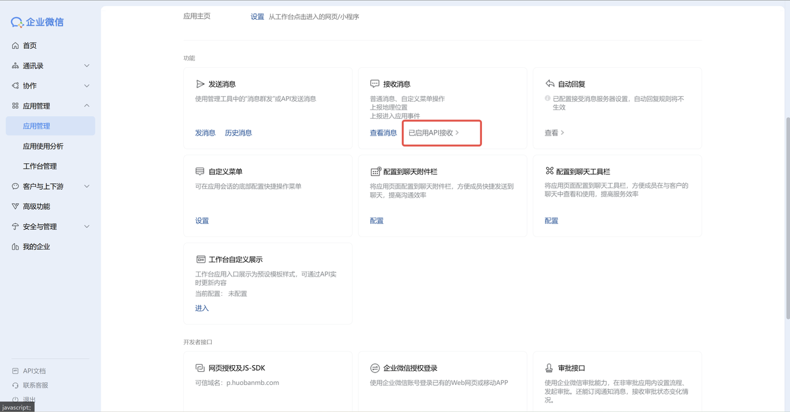Open 应用使用分析 in the sidebar

click(43, 146)
